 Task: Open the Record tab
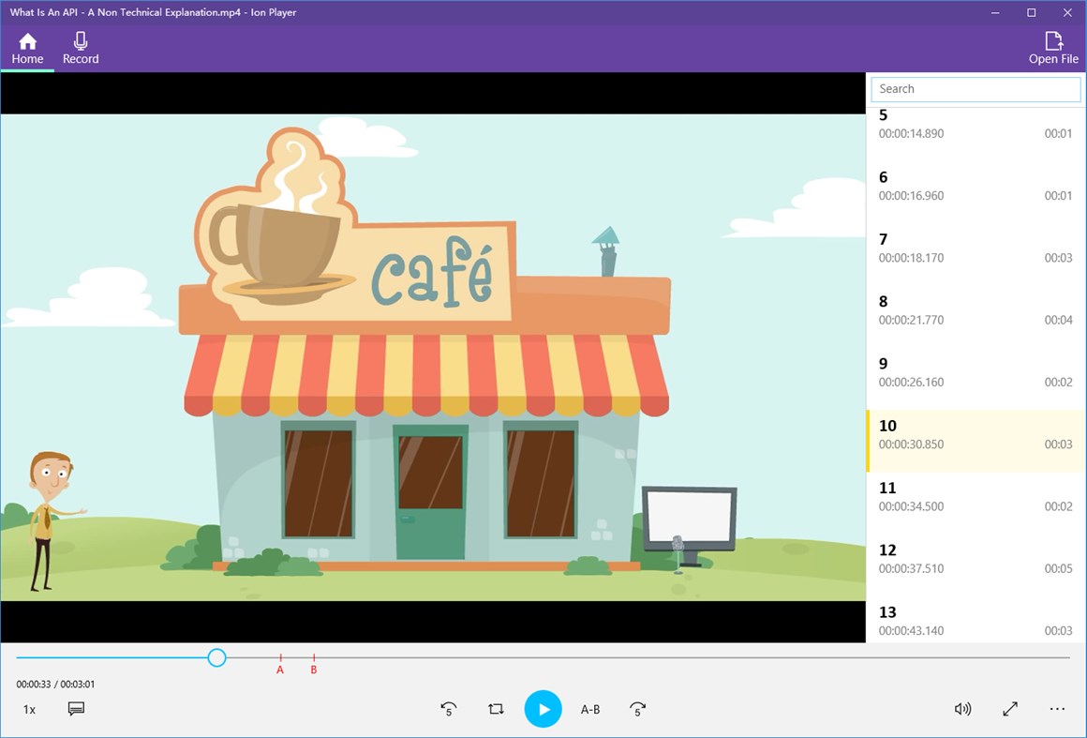coord(81,49)
